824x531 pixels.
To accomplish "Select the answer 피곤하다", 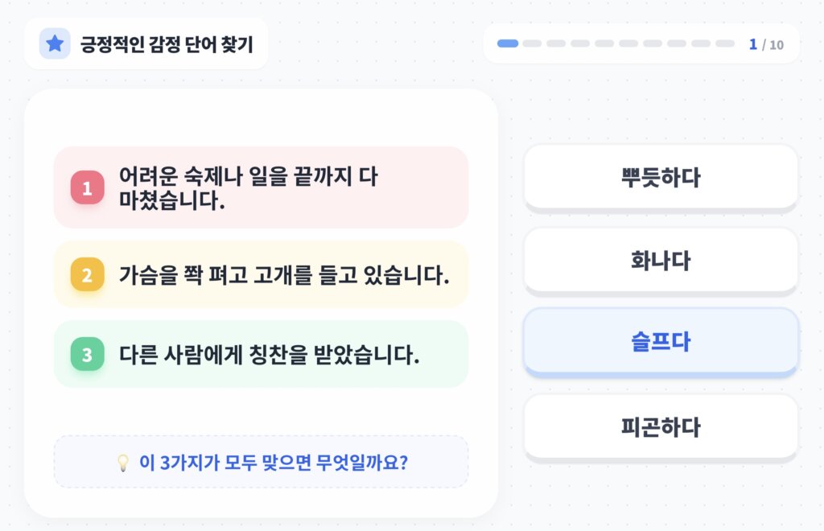I will click(661, 426).
